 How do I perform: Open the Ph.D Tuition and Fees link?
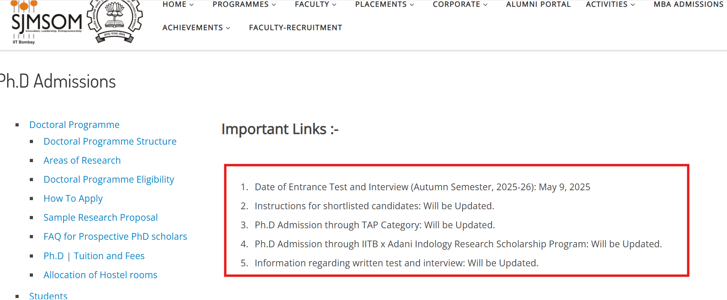pyautogui.click(x=94, y=256)
